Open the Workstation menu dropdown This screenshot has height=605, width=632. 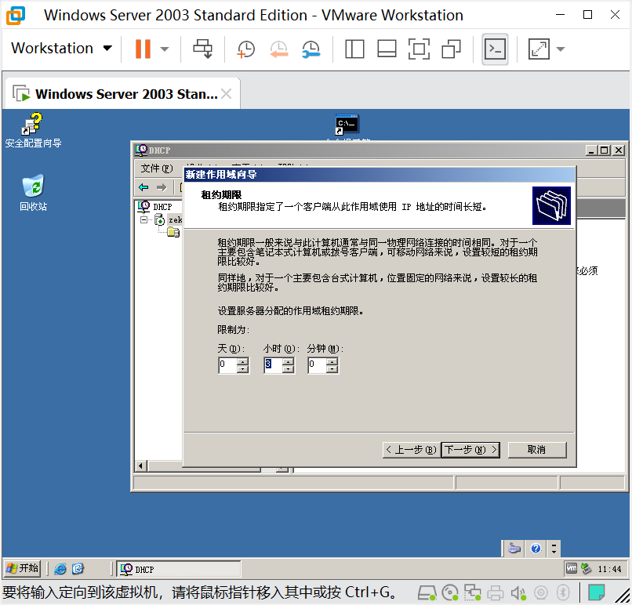pyautogui.click(x=61, y=49)
